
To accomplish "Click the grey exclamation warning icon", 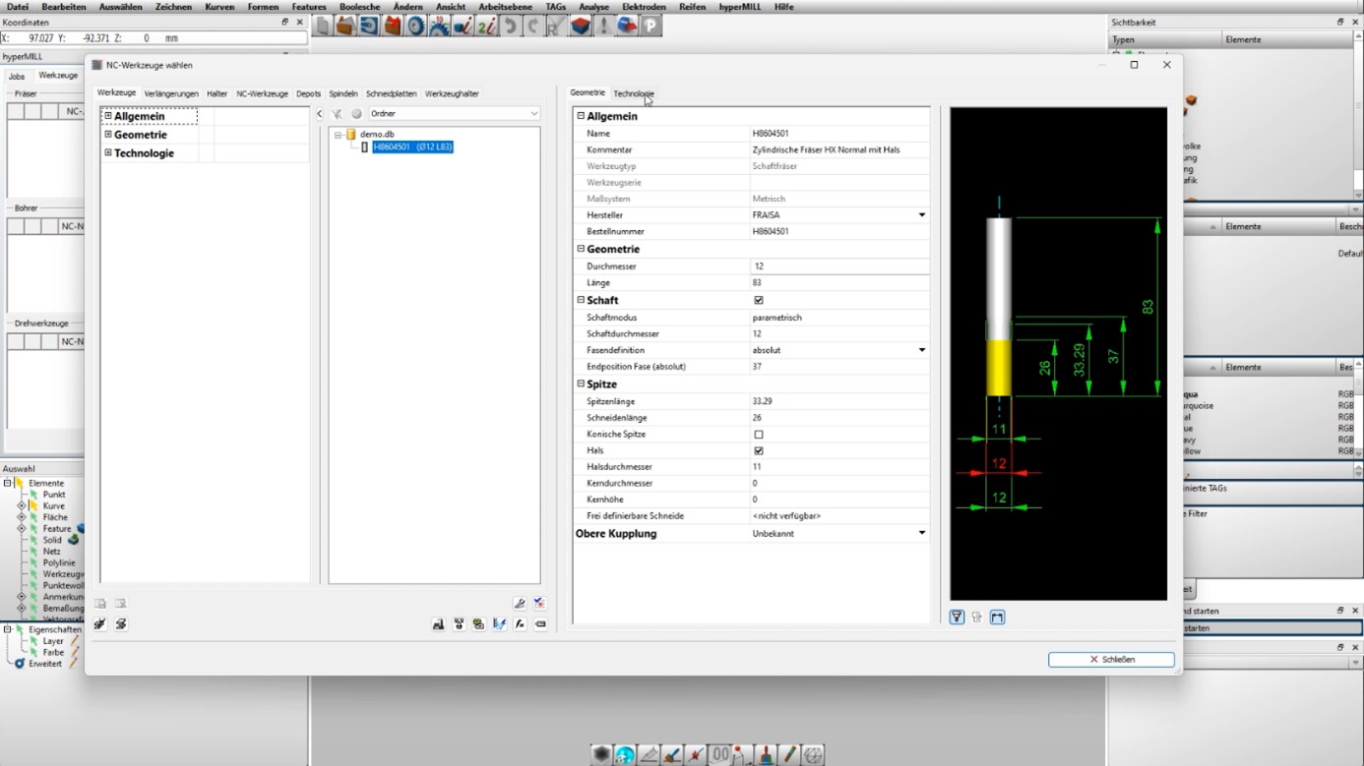I will pos(603,27).
